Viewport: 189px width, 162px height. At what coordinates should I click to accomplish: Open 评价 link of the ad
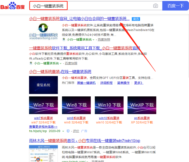76,131
